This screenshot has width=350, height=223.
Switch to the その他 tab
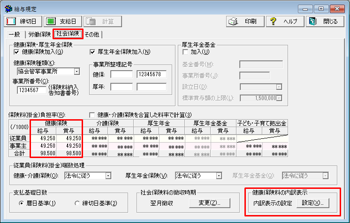[x=92, y=34]
